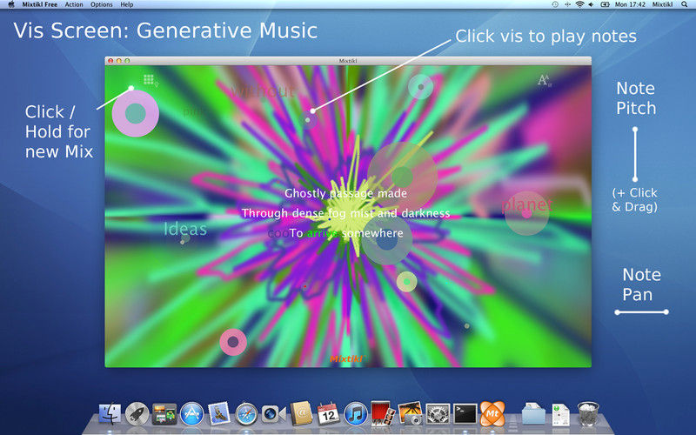Launch the App Store from dock

(x=191, y=414)
